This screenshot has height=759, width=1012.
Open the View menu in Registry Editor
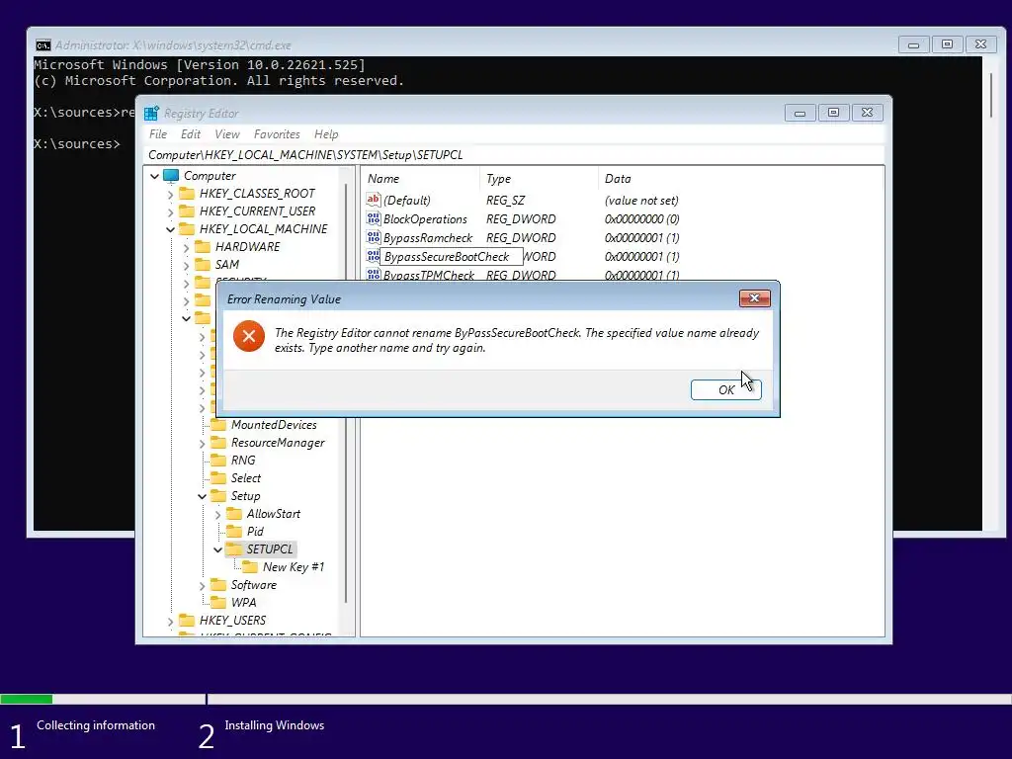(226, 134)
